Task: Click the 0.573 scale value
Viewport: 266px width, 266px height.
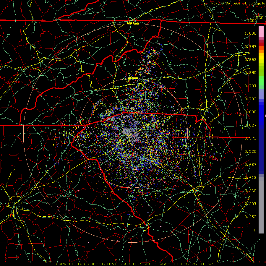Action: pyautogui.click(x=250, y=138)
